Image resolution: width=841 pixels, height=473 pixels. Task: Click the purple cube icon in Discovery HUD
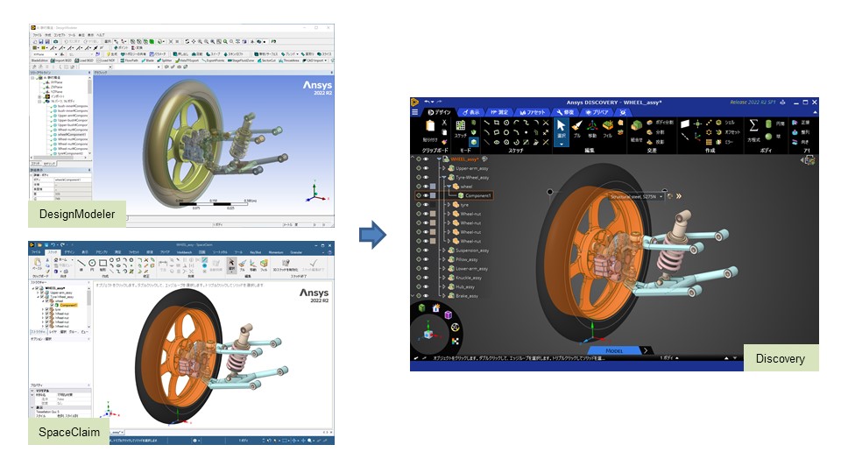(x=449, y=314)
